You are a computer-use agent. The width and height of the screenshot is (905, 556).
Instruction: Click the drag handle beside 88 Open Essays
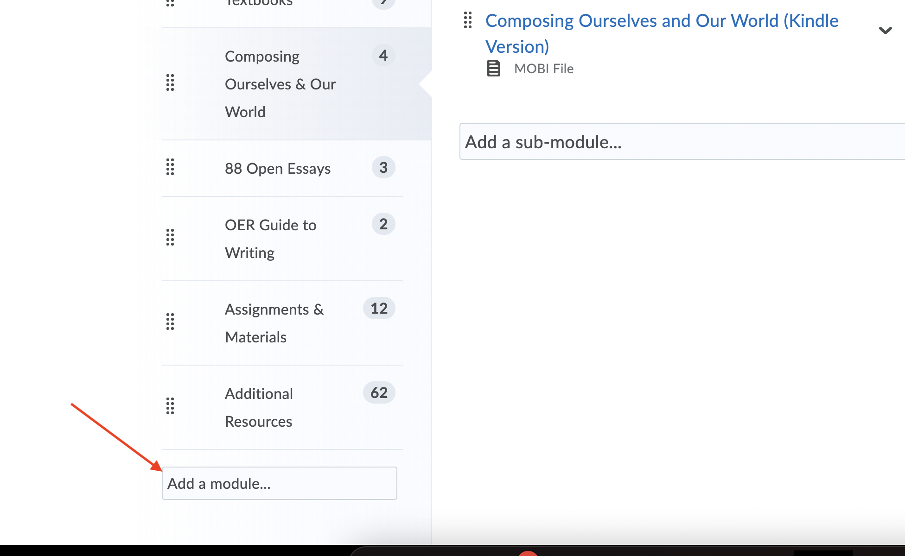[170, 168]
